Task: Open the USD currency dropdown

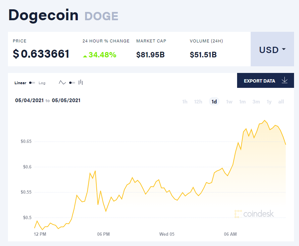Action: [x=272, y=49]
